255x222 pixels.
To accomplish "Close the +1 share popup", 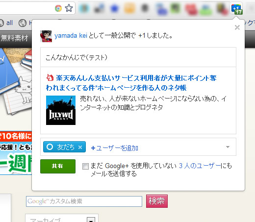I will click(237, 27).
